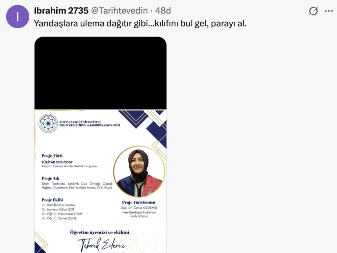Click the "Proje Ekibi" heading in the poster
This screenshot has height=253, width=337.
point(52,200)
